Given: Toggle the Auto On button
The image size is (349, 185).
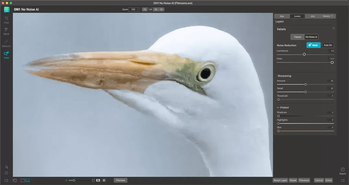Looking at the screenshot, I should (328, 45).
